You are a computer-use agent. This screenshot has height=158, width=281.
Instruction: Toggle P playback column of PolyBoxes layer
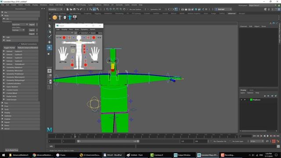click(245, 100)
